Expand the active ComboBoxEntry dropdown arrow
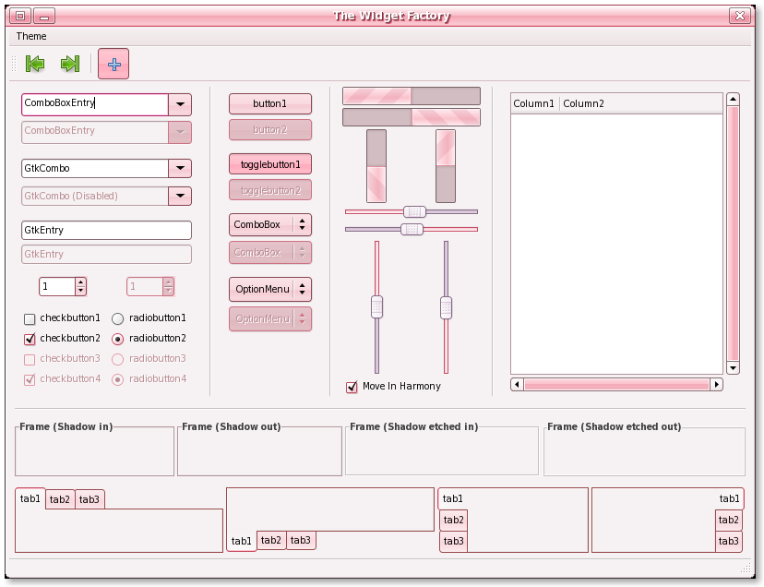Viewport: 764px width, 587px height. [x=180, y=104]
